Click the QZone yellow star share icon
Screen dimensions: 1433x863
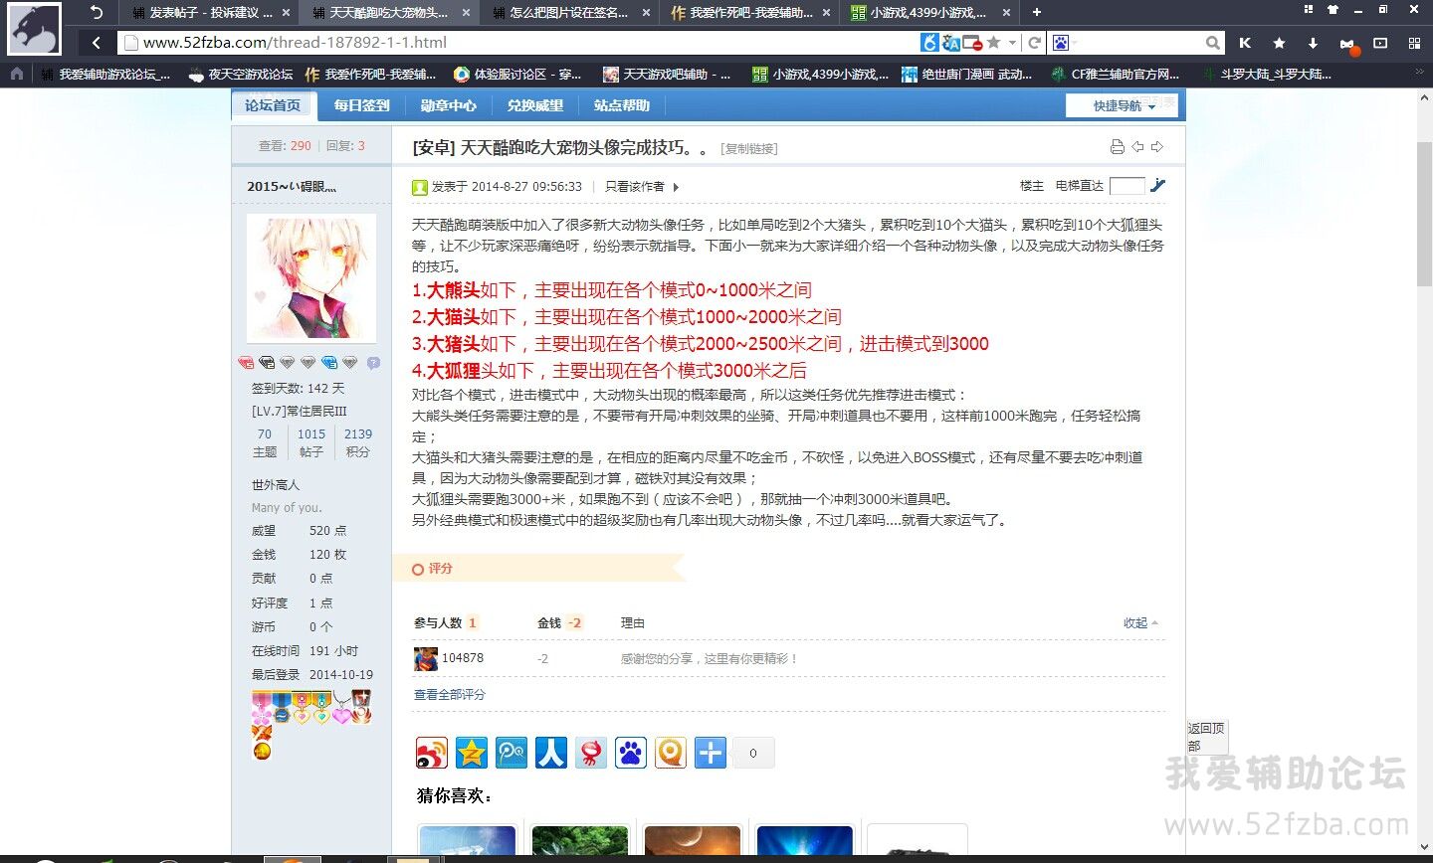472,753
